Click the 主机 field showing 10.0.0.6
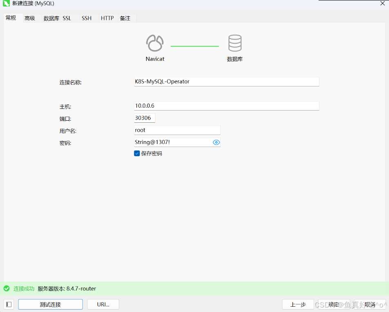 pos(226,106)
